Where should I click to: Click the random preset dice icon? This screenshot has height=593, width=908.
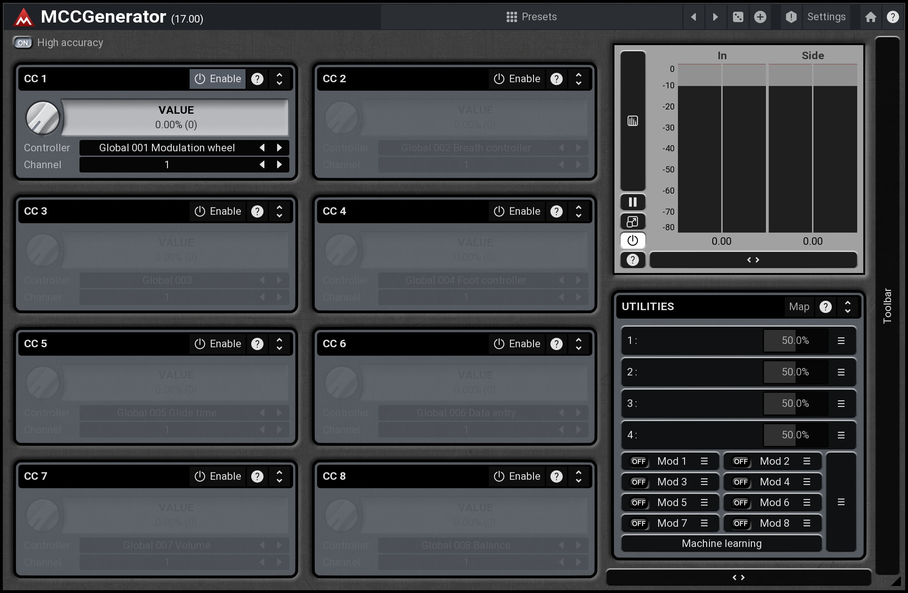pos(738,17)
